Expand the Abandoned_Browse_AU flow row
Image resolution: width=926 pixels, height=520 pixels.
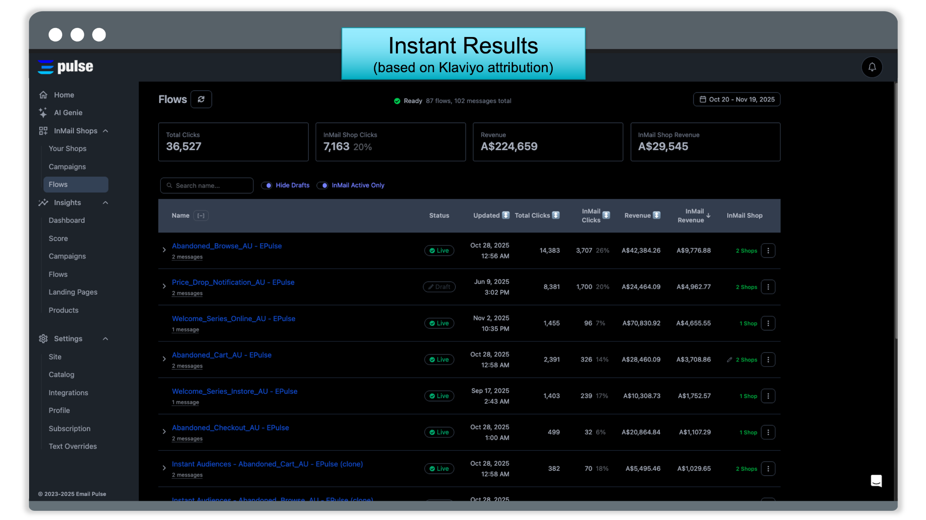(164, 250)
